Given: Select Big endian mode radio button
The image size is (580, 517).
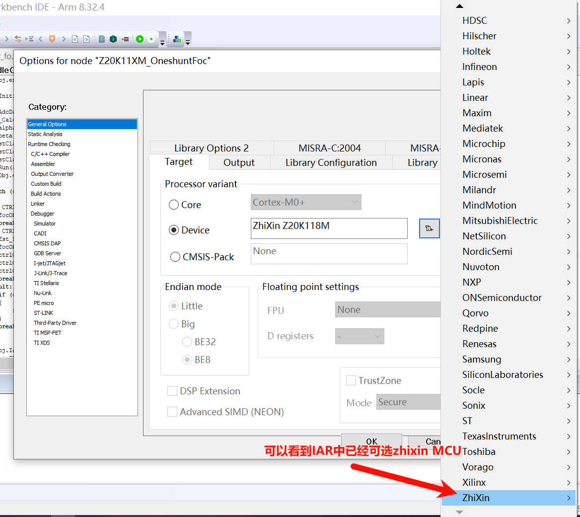Looking at the screenshot, I should 173,324.
